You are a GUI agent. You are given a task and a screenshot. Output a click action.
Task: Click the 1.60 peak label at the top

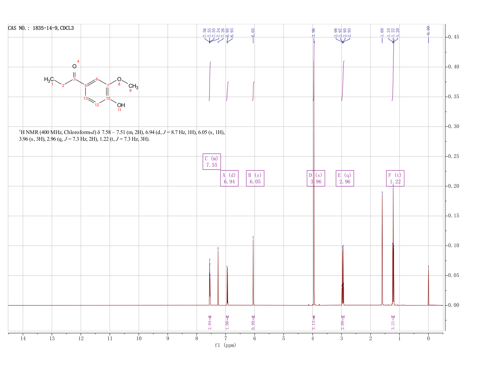point(382,32)
